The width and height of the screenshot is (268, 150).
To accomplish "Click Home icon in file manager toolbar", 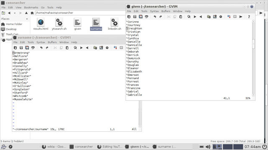I will pyautogui.click(x=32, y=13).
